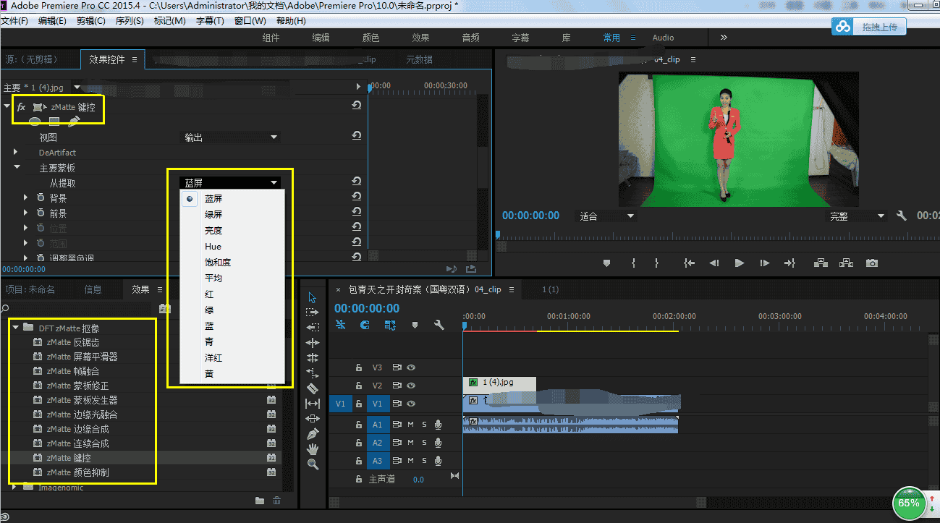Mute audio track A1
The height and width of the screenshot is (523, 940).
tap(410, 425)
